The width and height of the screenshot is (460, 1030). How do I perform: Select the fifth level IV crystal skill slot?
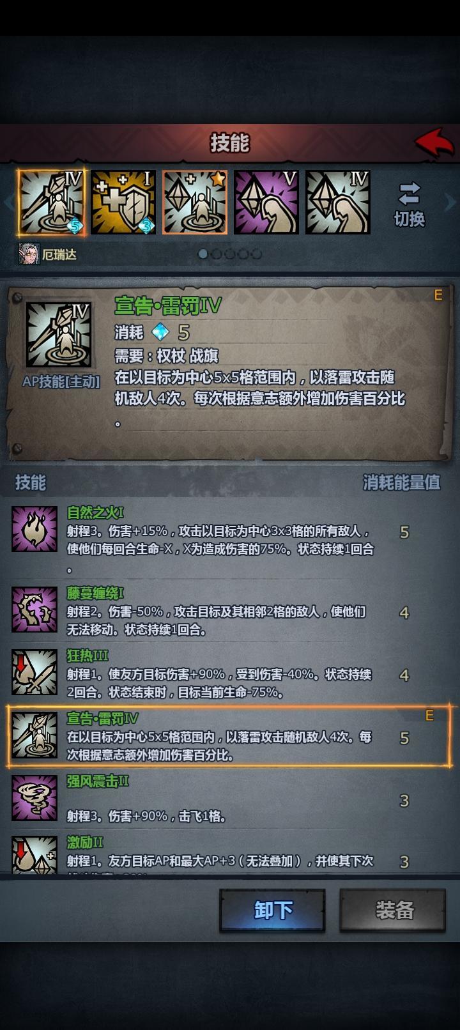pyautogui.click(x=338, y=202)
